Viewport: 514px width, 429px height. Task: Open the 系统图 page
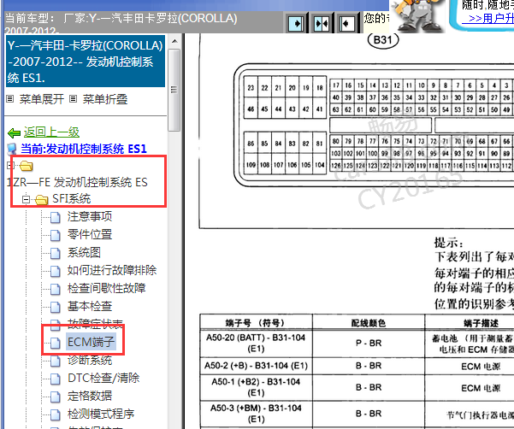click(x=84, y=252)
